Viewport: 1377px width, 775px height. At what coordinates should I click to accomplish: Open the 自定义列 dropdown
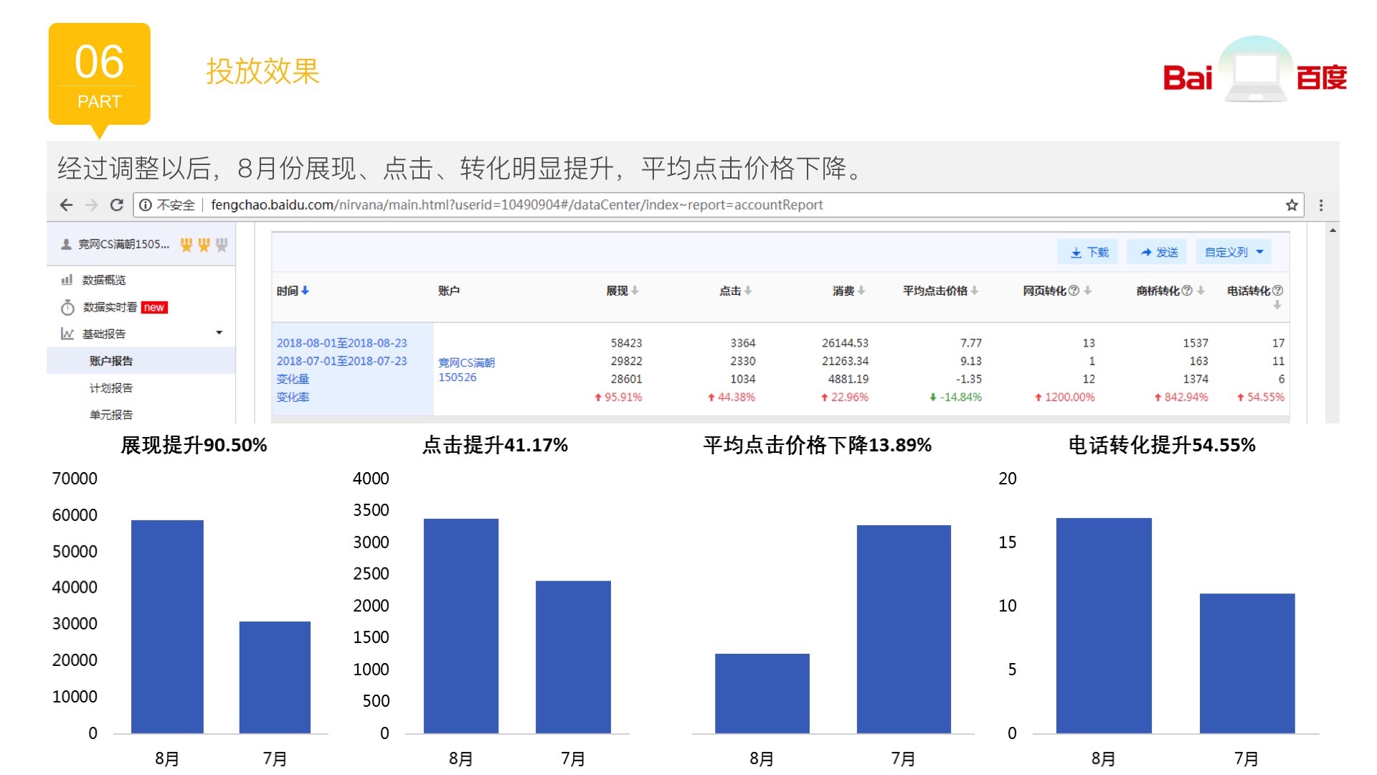(1234, 252)
